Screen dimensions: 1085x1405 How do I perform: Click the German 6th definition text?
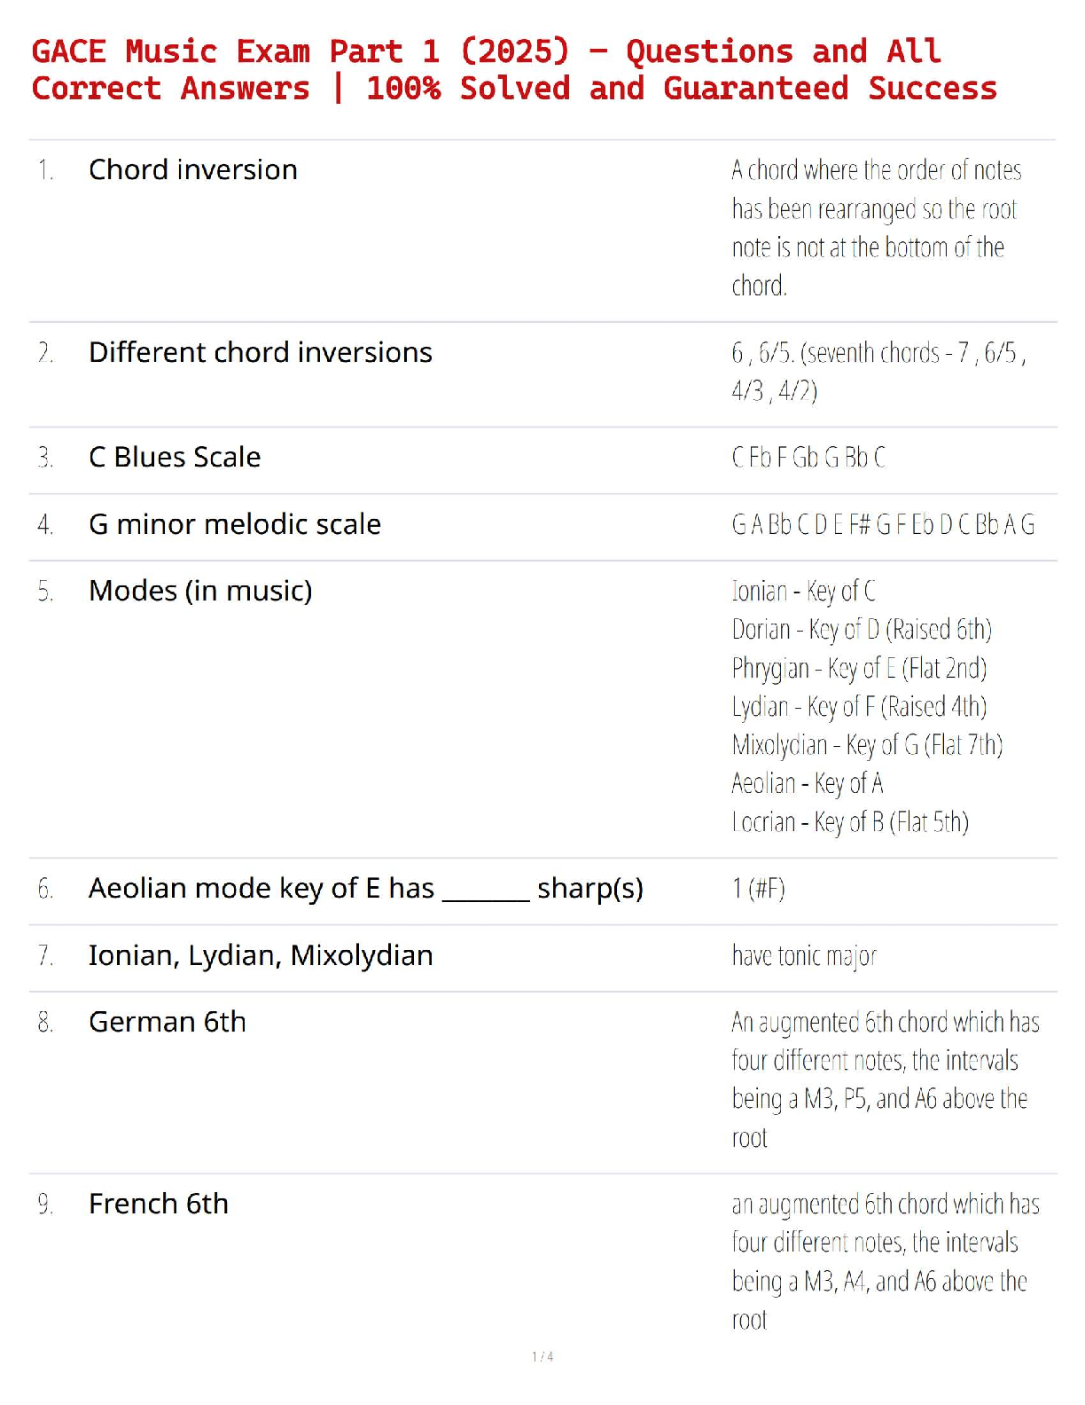tap(885, 1079)
